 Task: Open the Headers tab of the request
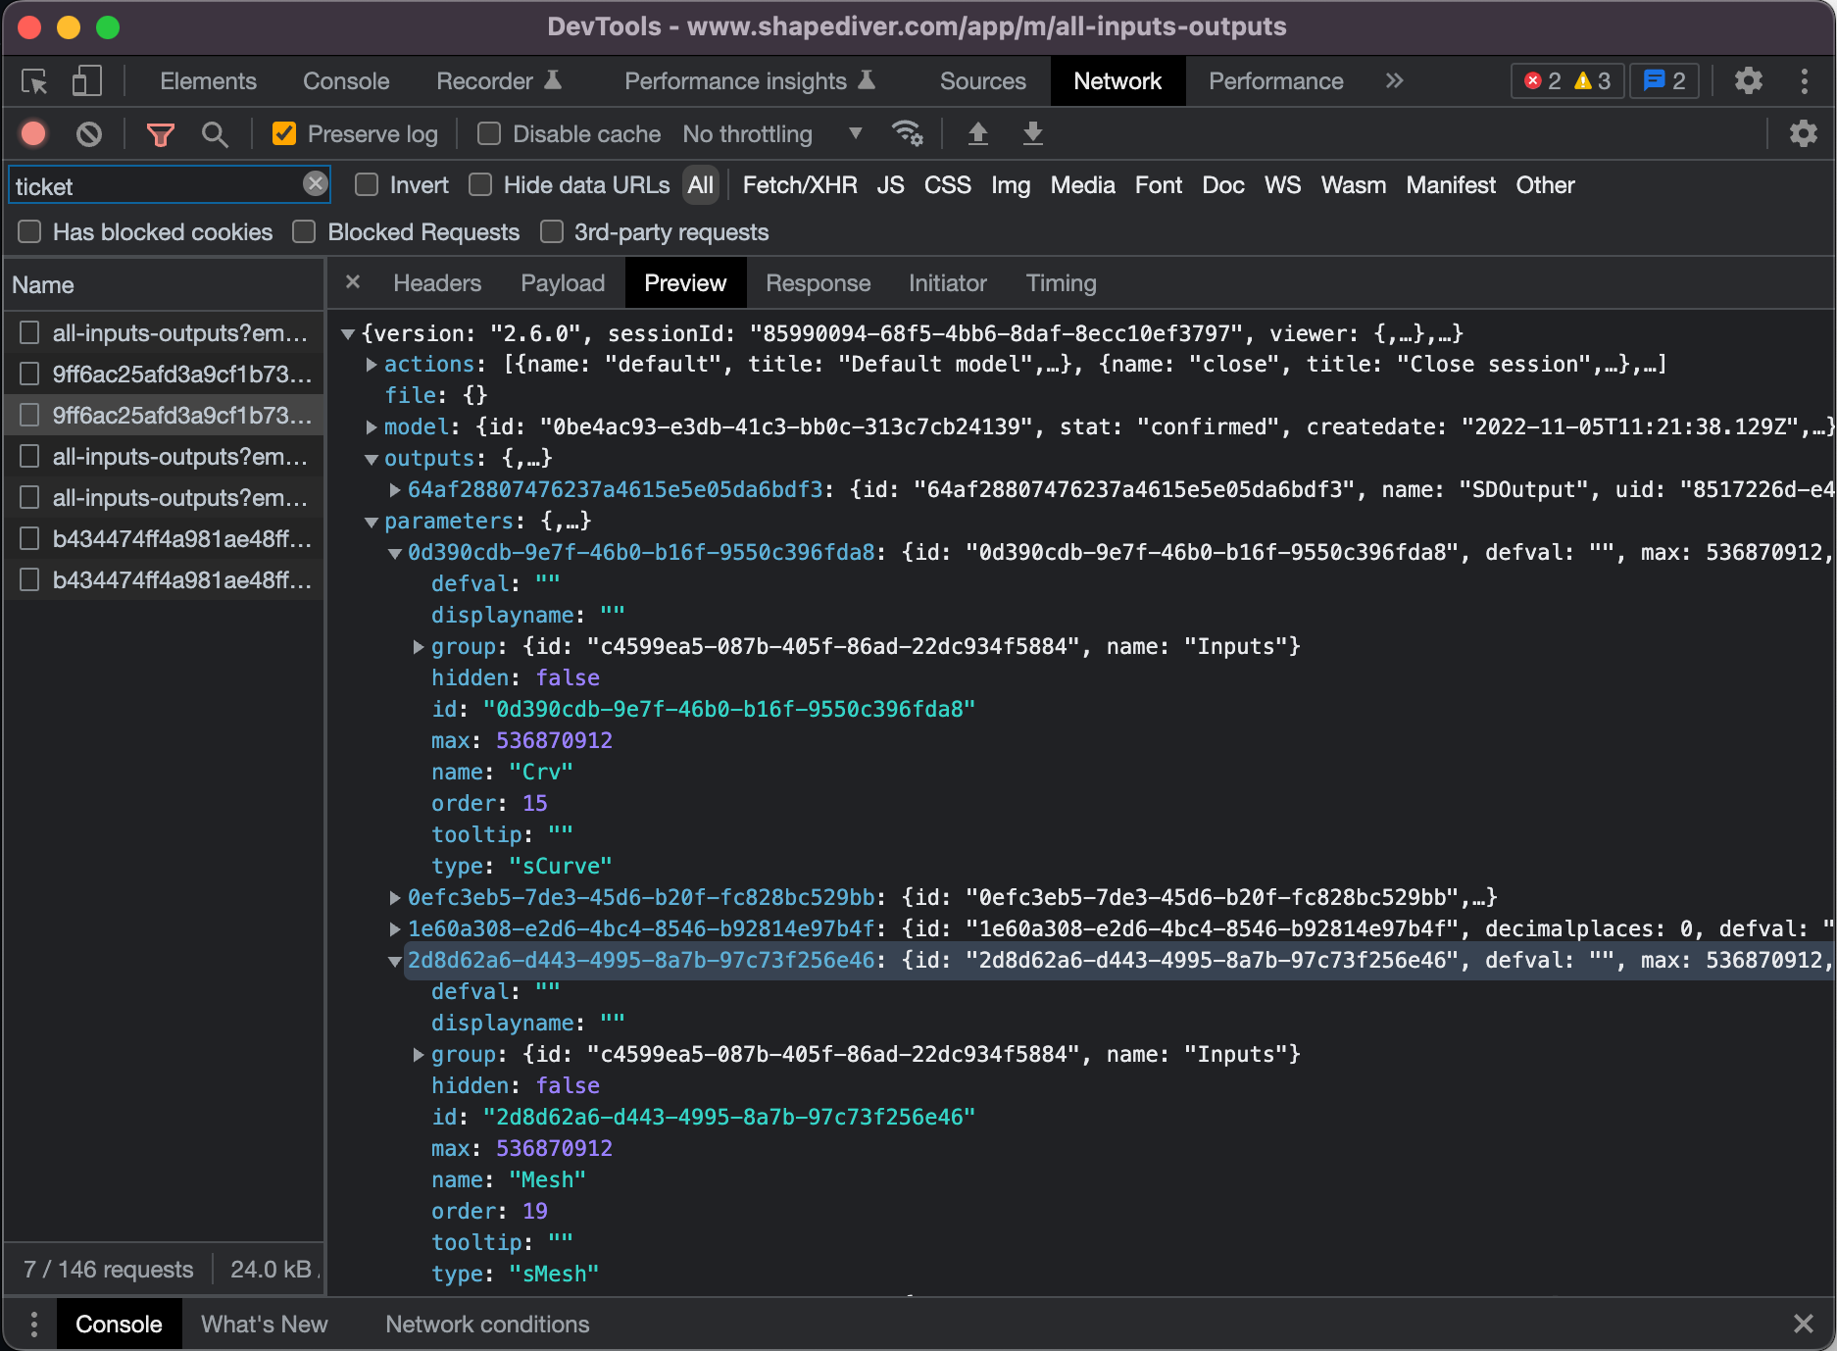coord(436,283)
